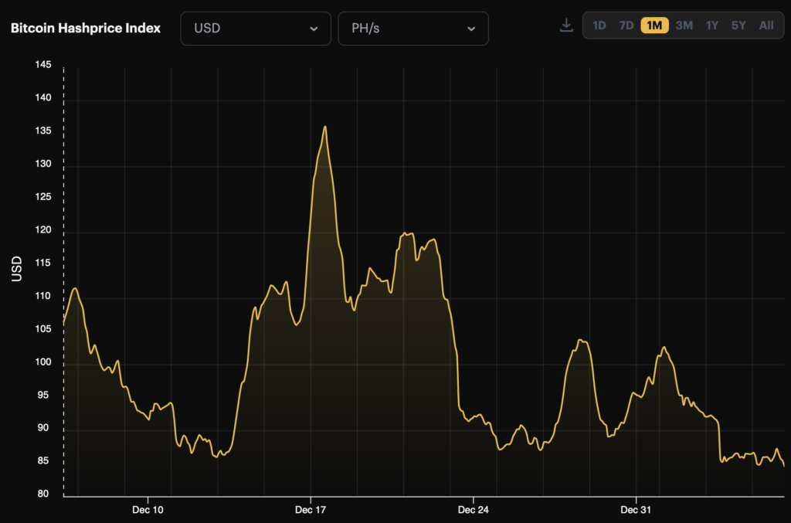Open the USD currency dropdown
Viewport: 791px width, 523px height.
pyautogui.click(x=256, y=29)
